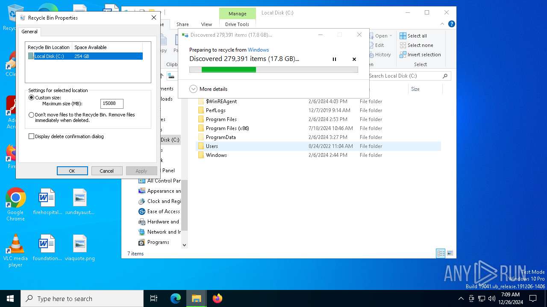Screen dimensions: 547x307
Task: Open Hardware and Sound in navigation pane
Action: pos(159,222)
